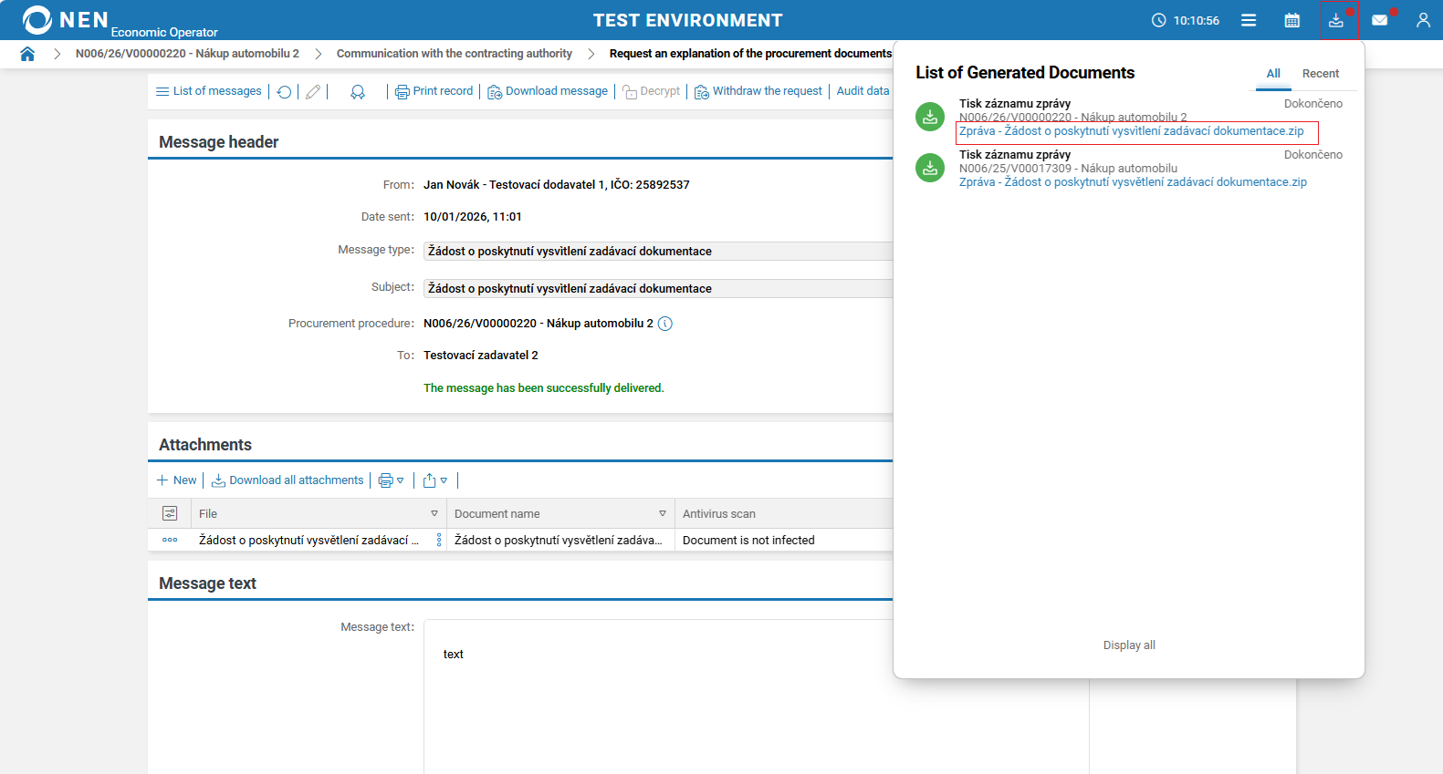Select the All tab in generated documents
1443x774 pixels.
(x=1273, y=74)
